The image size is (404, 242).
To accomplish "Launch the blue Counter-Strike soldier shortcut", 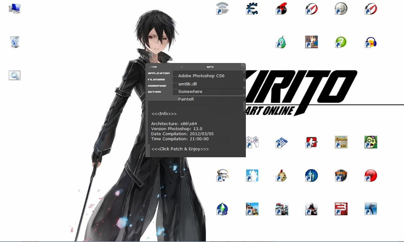I will pyautogui.click(x=371, y=209).
